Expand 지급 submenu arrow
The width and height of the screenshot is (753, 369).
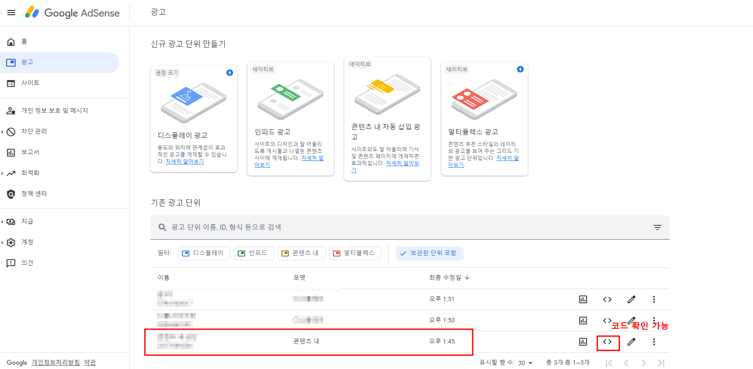point(2,221)
